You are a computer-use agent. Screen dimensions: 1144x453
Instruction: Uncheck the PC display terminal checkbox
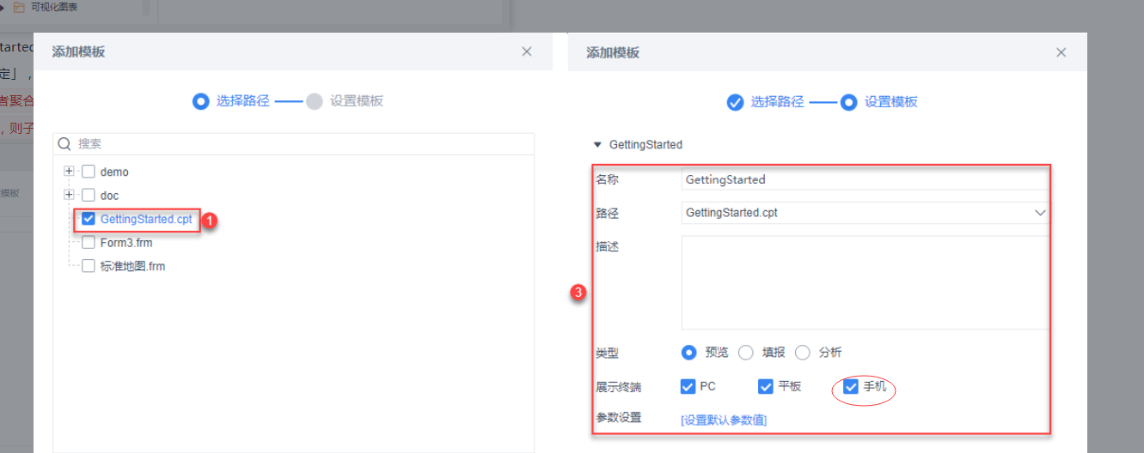(688, 386)
